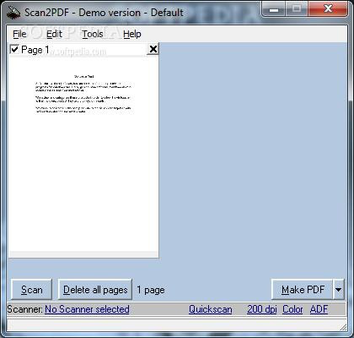Screen dimensions: 354x338
Task: Maximize the Scan2PDF window
Action: point(297,9)
